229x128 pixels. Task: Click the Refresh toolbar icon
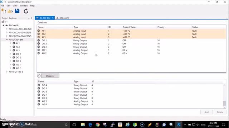pos(26,11)
